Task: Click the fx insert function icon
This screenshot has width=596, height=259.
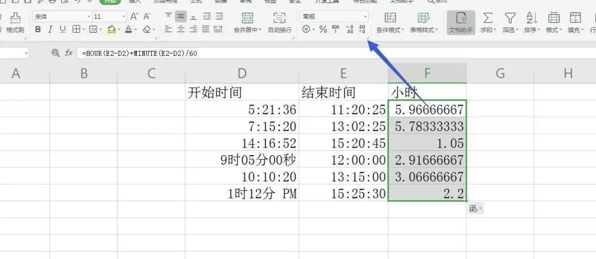Action: coord(69,53)
